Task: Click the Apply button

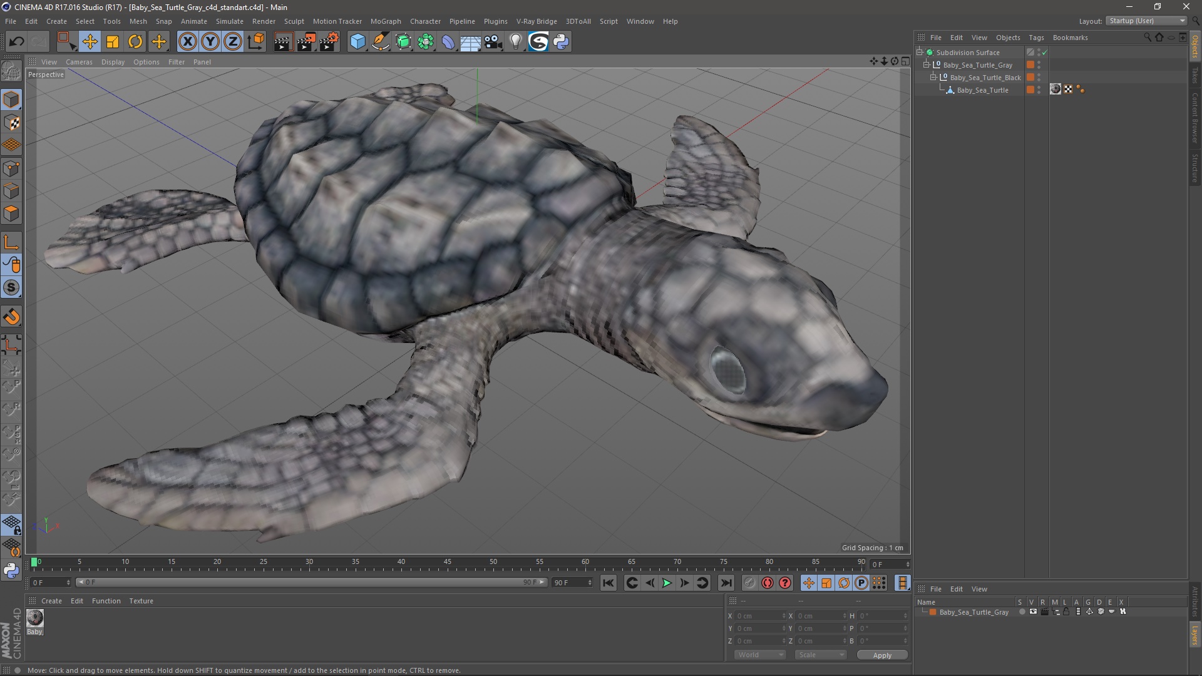Action: [881, 655]
